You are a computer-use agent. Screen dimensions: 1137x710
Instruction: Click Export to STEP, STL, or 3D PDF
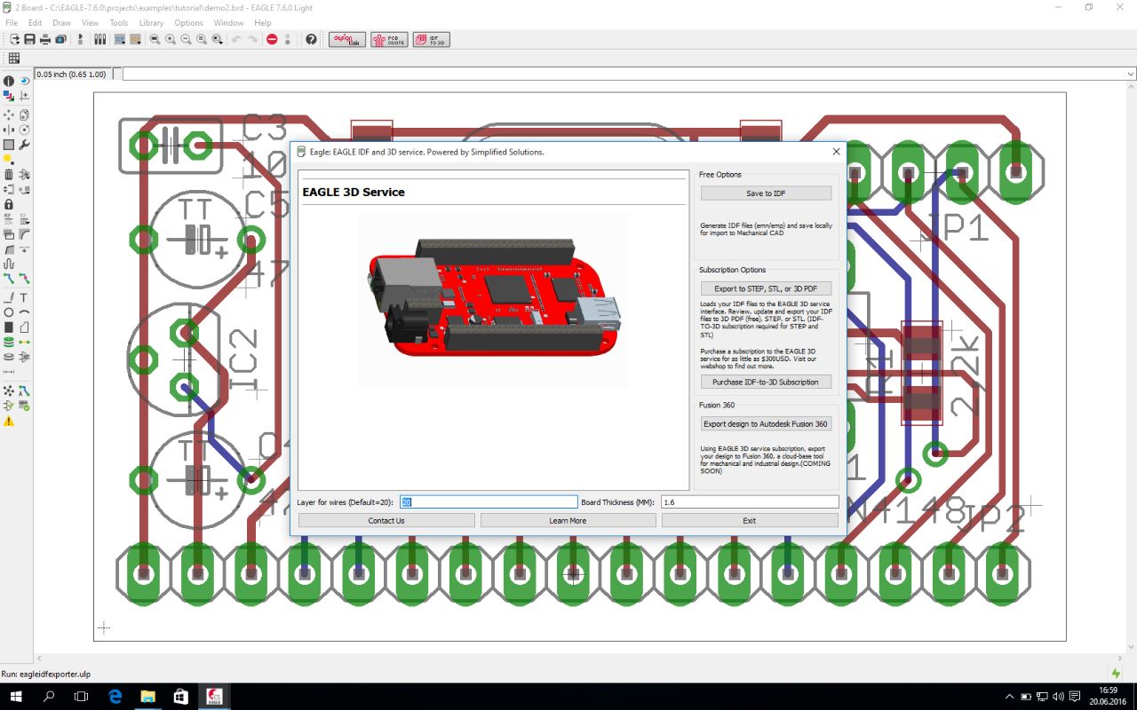point(766,288)
